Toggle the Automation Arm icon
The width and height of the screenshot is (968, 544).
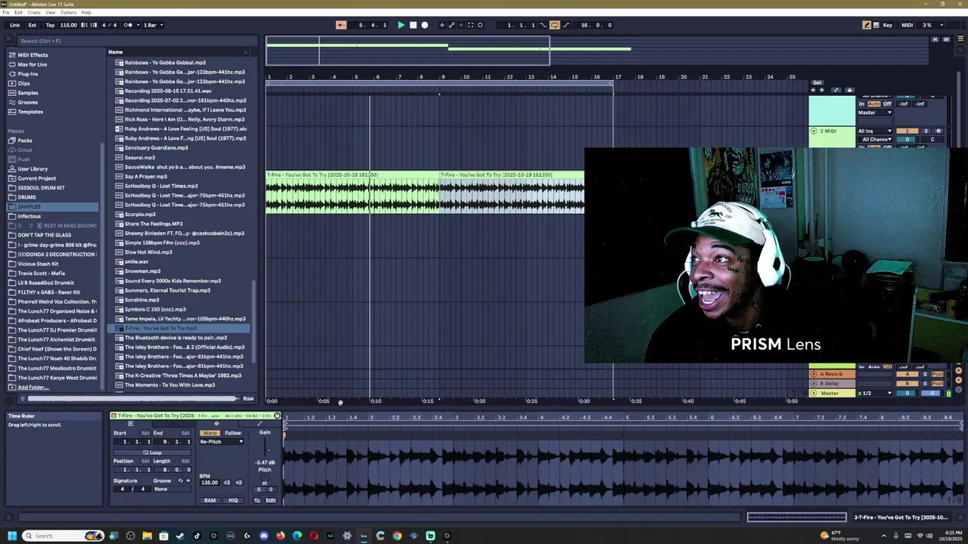(451, 25)
